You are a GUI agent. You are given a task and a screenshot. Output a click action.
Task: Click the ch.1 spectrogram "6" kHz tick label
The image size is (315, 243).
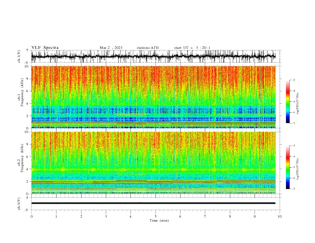point(28,91)
